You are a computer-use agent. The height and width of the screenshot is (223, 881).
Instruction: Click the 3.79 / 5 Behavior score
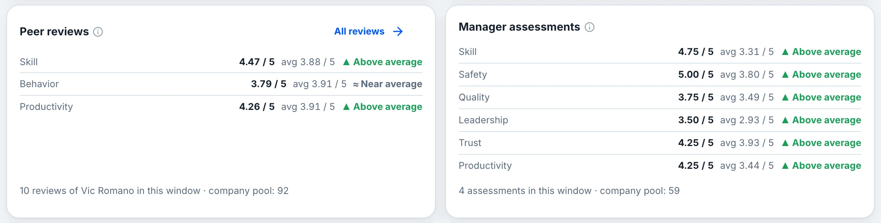(x=269, y=84)
